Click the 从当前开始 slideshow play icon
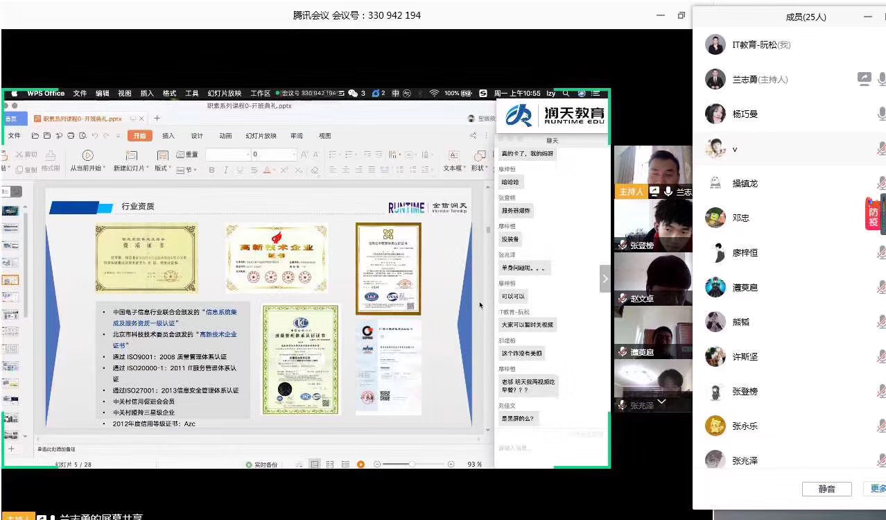886x520 pixels. pyautogui.click(x=87, y=155)
